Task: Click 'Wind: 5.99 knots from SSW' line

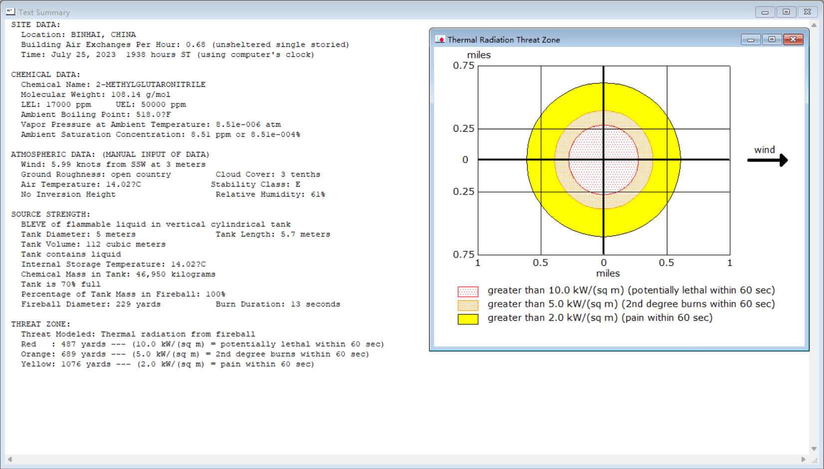Action: click(113, 165)
